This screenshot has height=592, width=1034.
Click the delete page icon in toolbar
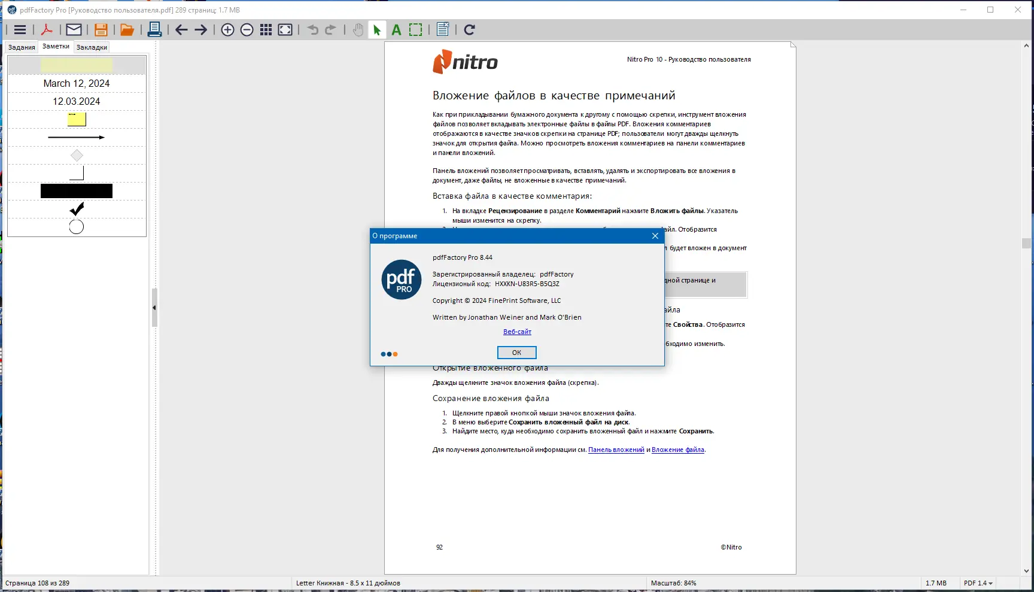(443, 30)
